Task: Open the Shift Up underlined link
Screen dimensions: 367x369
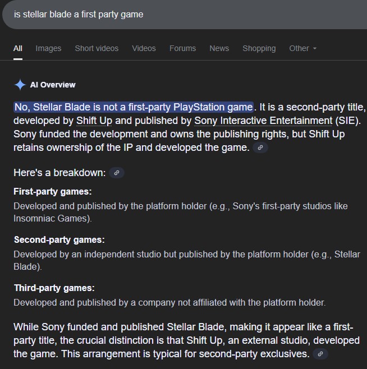Action: pyautogui.click(x=94, y=121)
